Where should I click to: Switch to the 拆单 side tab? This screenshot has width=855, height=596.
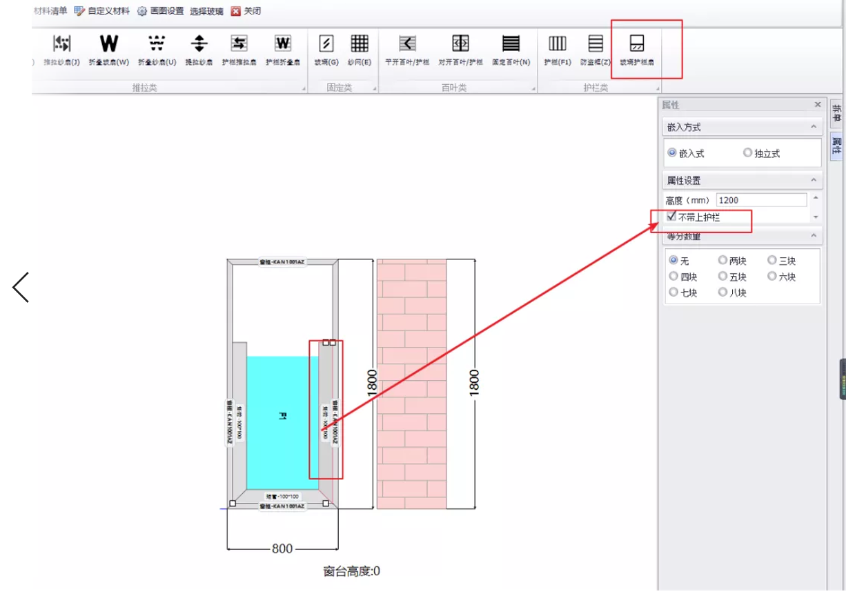(836, 113)
